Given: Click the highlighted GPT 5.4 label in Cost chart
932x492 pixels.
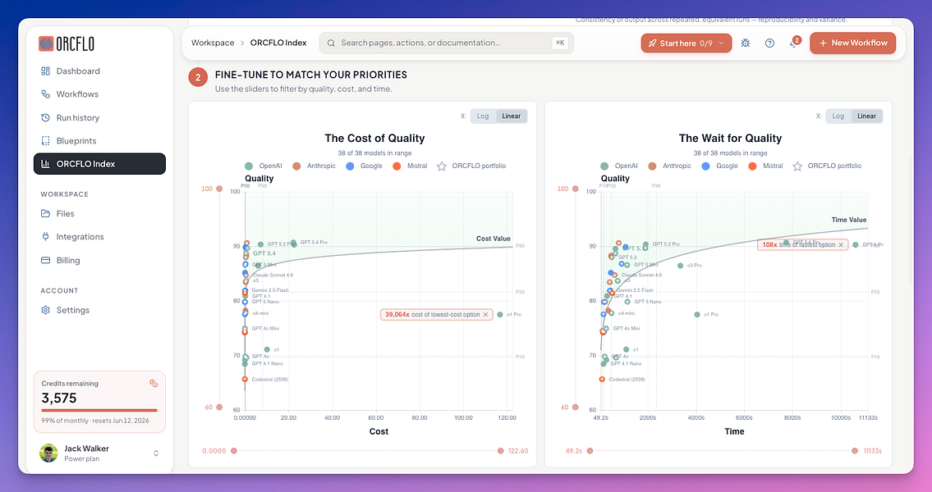Looking at the screenshot, I should [264, 253].
